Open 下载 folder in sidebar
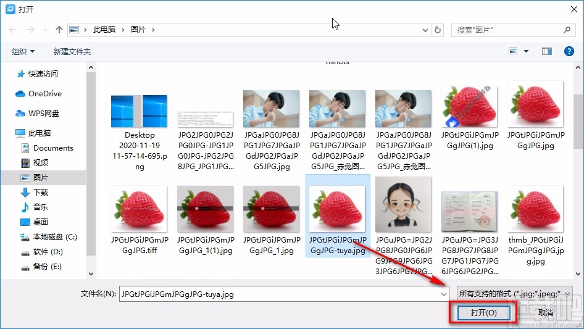Screen dimensions: 584x329 35,192
